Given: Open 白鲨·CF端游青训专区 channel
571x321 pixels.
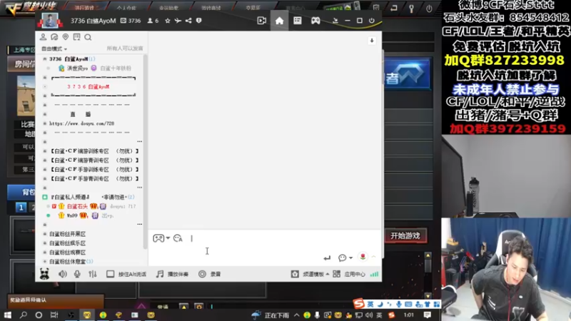Looking at the screenshot, I should pyautogui.click(x=94, y=160).
